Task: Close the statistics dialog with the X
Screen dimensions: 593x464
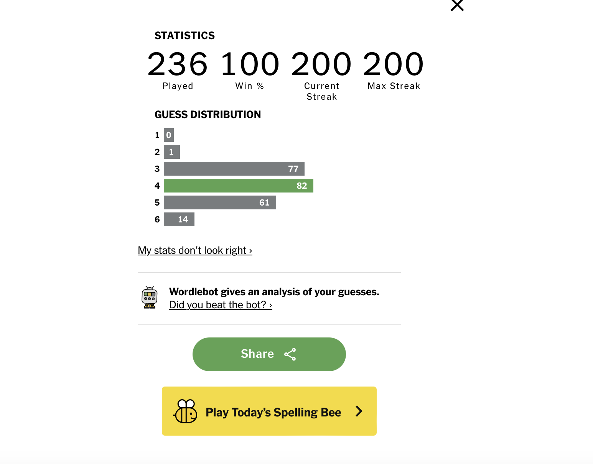Action: pos(457,5)
